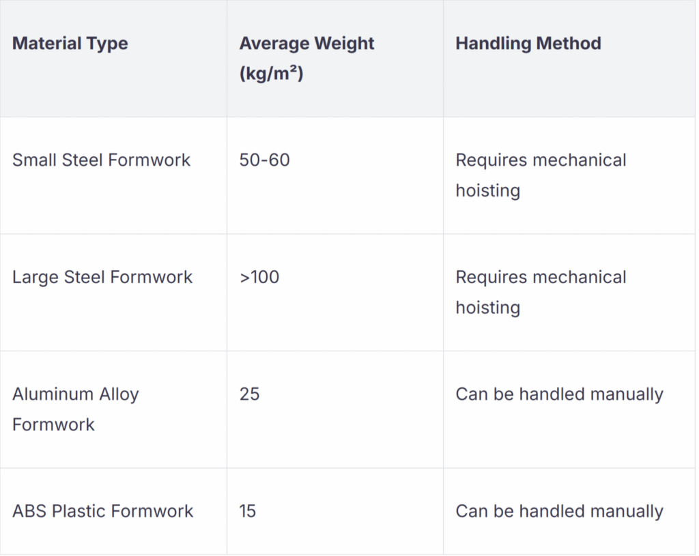This screenshot has height=556, width=699.
Task: Select the "Handling Method" column header
Action: [x=528, y=44]
